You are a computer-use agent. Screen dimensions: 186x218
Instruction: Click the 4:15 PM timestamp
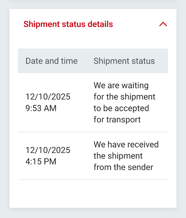(x=41, y=162)
